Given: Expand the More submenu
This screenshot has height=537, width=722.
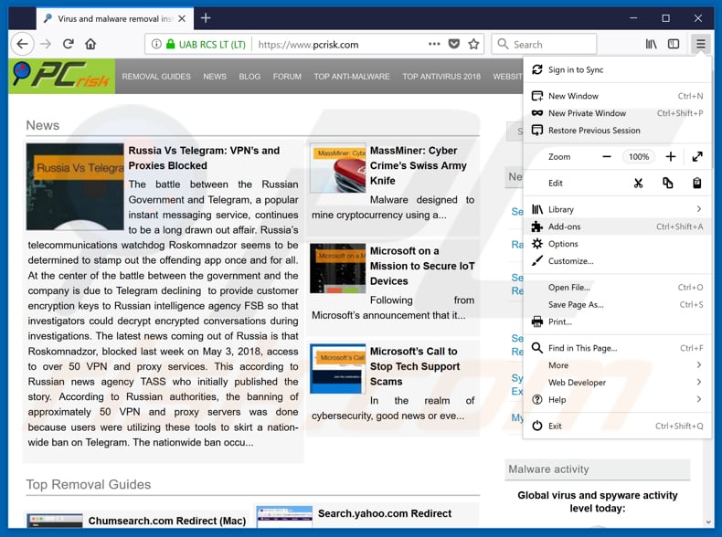Looking at the screenshot, I should coord(617,365).
